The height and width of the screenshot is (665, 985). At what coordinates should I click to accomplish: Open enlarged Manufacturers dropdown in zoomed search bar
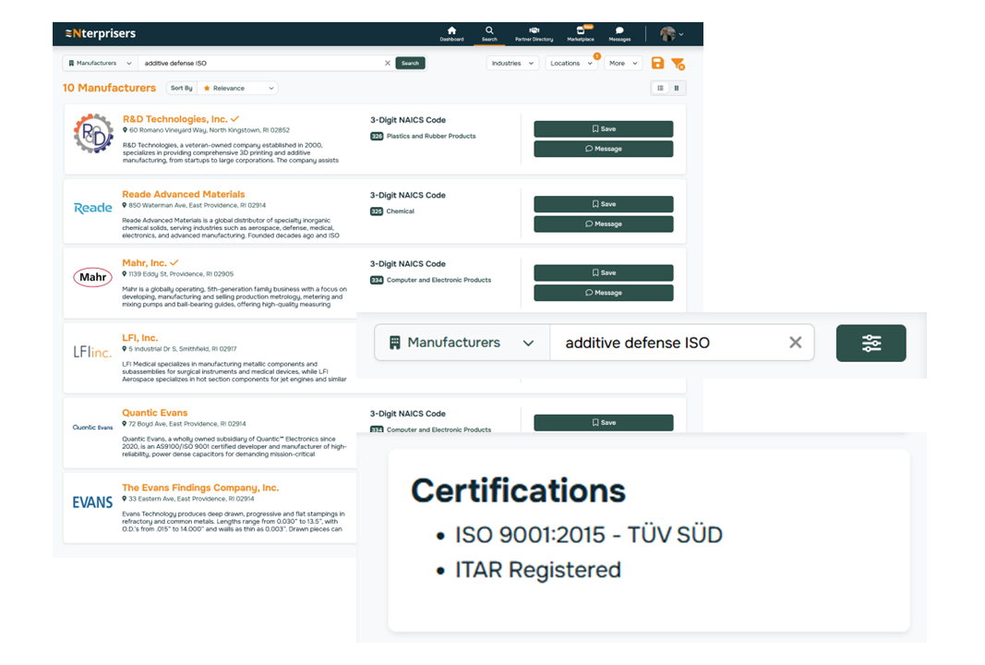click(x=462, y=343)
